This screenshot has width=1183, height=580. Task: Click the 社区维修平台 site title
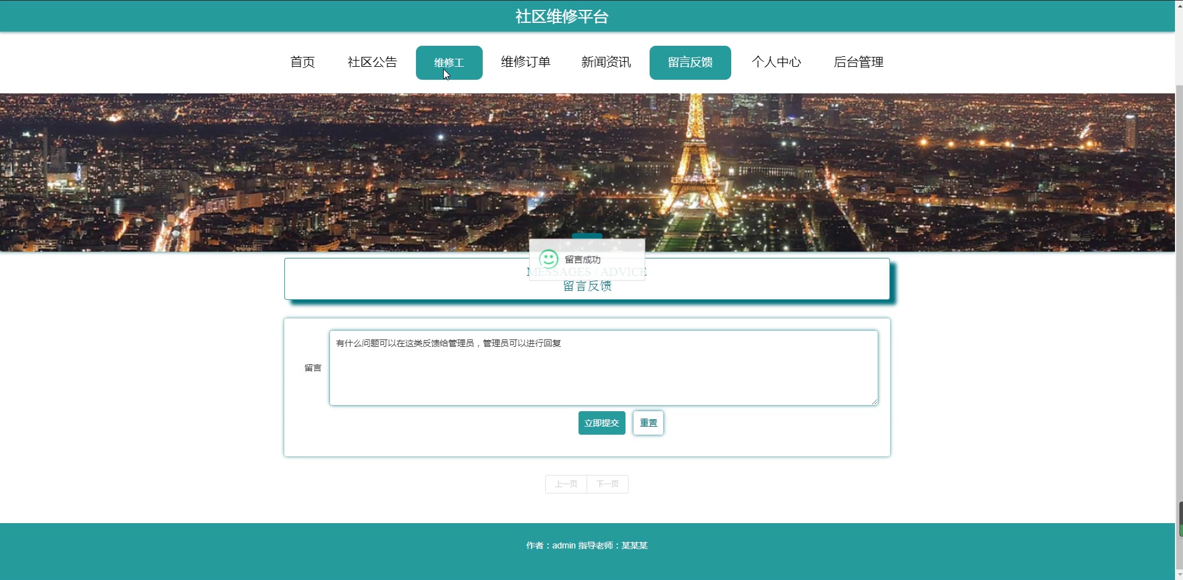pos(560,15)
